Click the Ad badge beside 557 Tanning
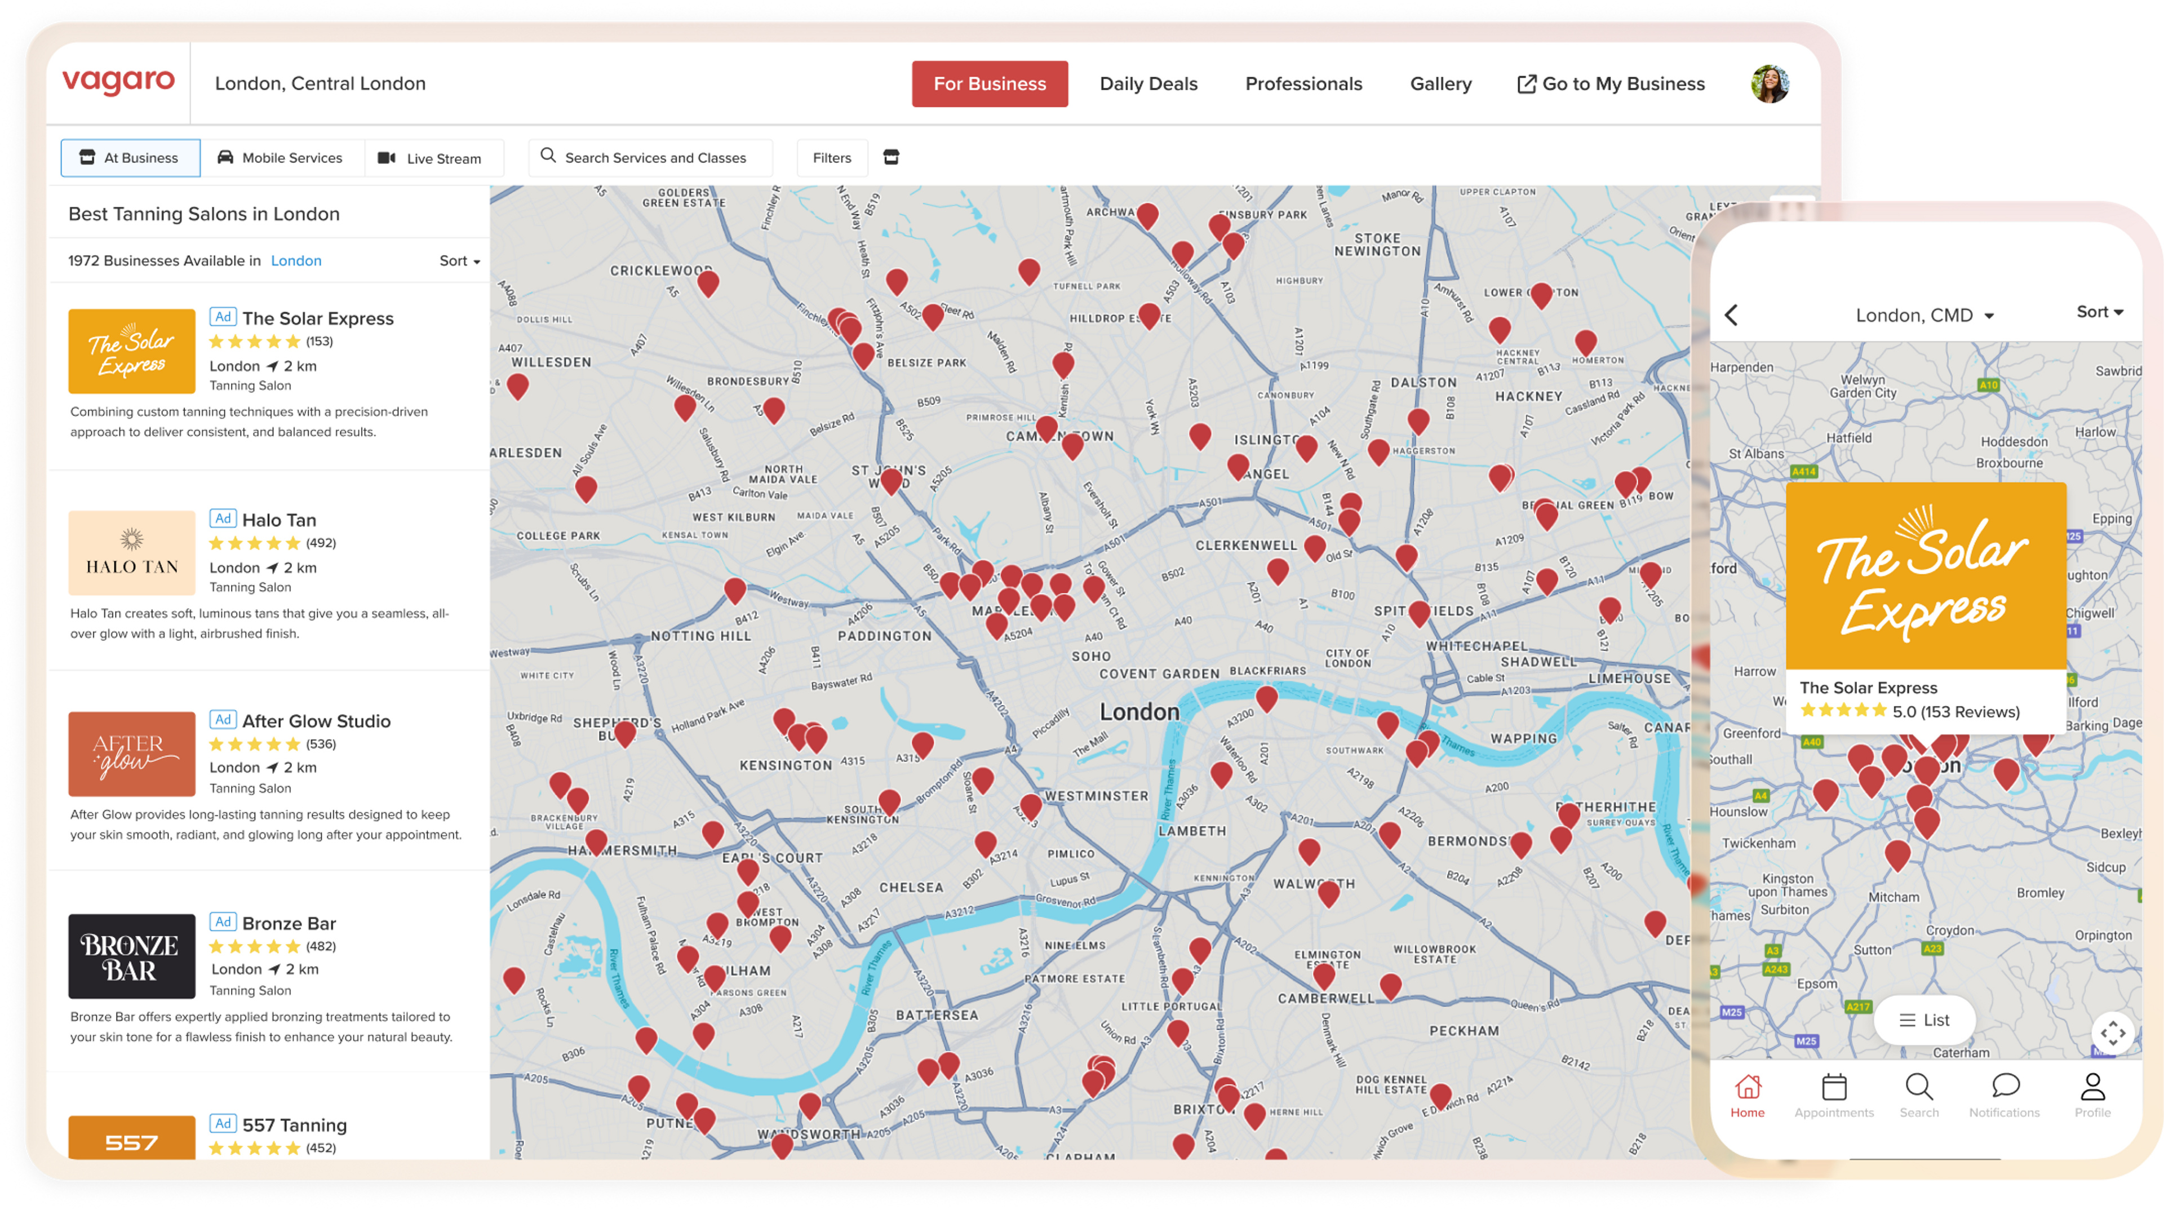 [x=223, y=1123]
